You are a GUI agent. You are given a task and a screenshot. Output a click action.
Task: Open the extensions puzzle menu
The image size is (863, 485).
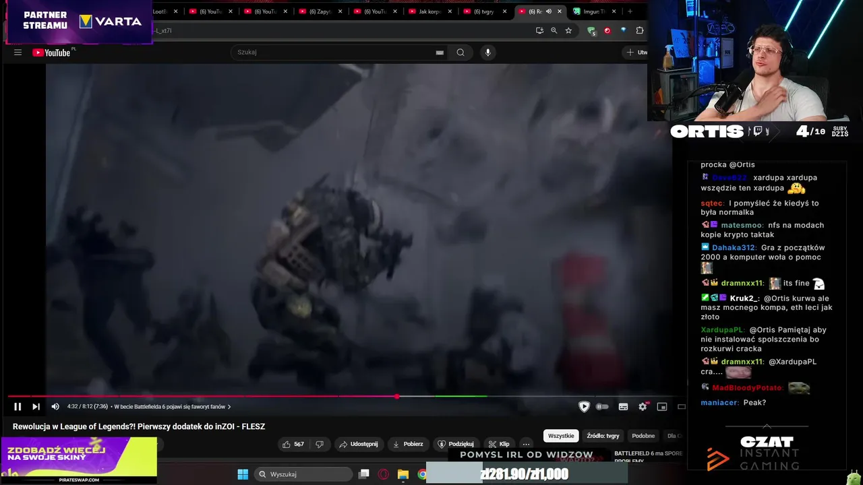pos(640,30)
